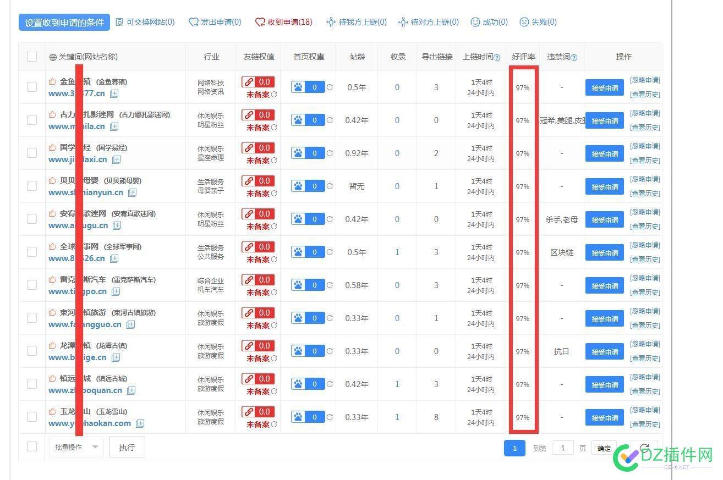Click 确定 to jump to page
The image size is (723, 480).
point(604,448)
